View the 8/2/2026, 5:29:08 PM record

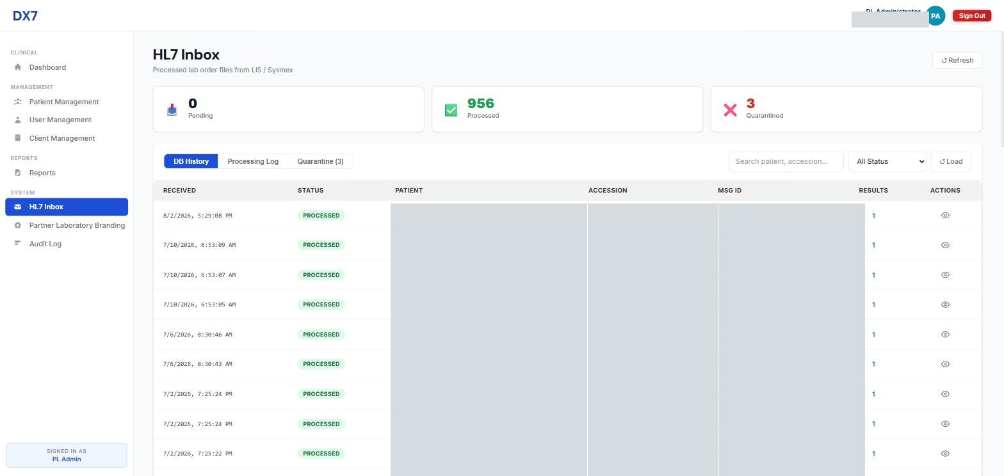point(945,216)
